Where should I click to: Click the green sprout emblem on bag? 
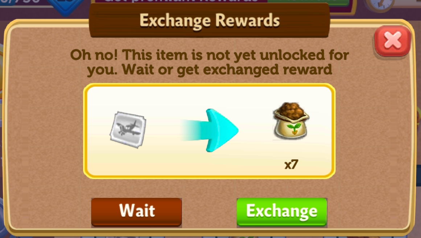294,128
